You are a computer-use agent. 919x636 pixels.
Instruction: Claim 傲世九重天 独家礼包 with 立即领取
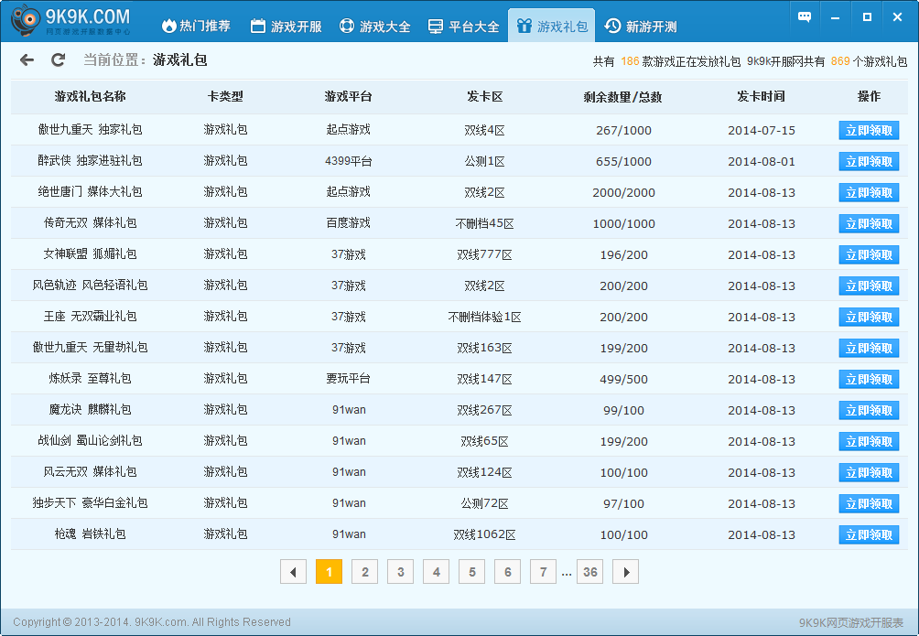pos(869,130)
